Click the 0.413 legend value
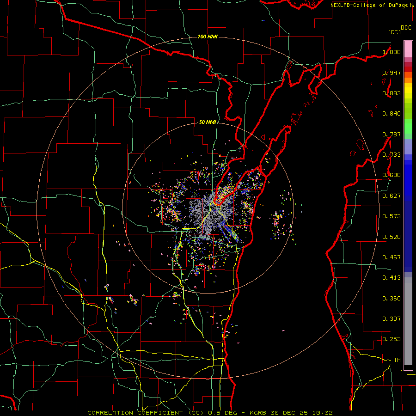This screenshot has height=416, width=416. point(392,278)
